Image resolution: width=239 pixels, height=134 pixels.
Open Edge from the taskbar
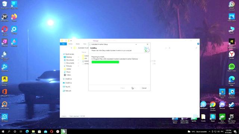pos(27,131)
